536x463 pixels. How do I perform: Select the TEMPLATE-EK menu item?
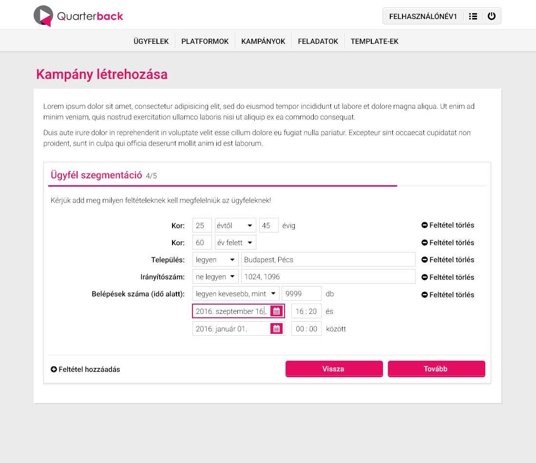point(375,41)
